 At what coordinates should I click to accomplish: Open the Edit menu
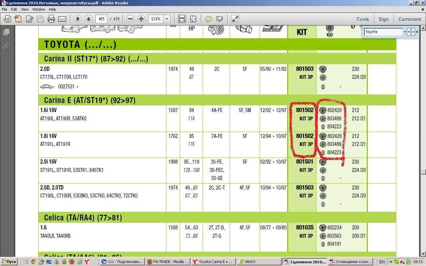[14, 9]
